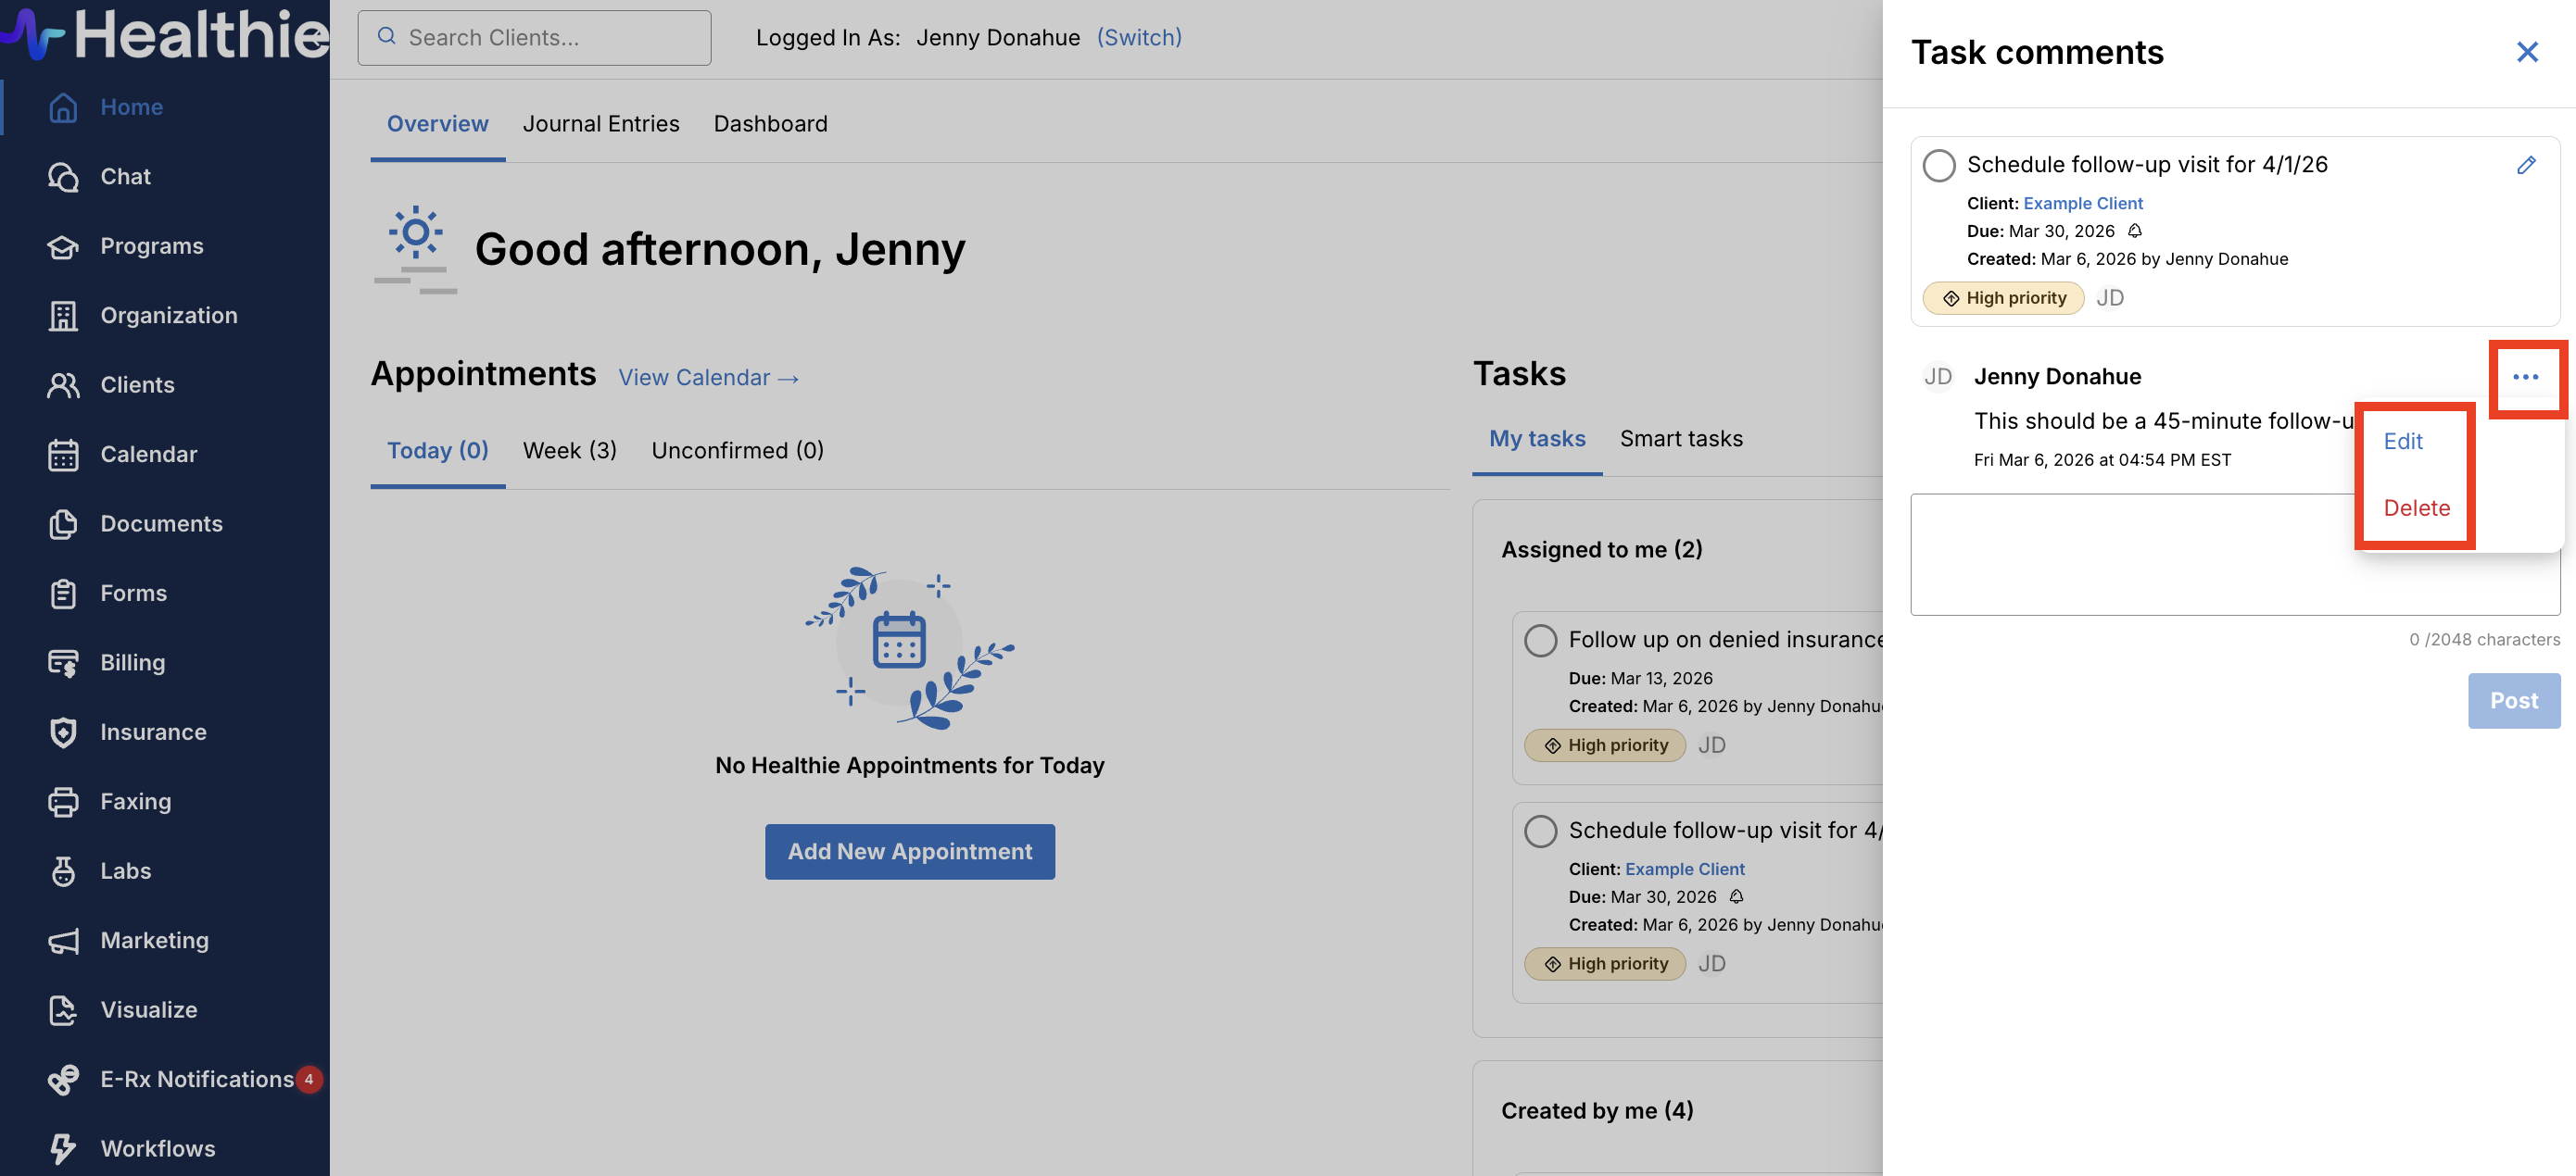The height and width of the screenshot is (1176, 2576).
Task: Complete the follow-up visit task in the tasks list
Action: pos(1540,832)
